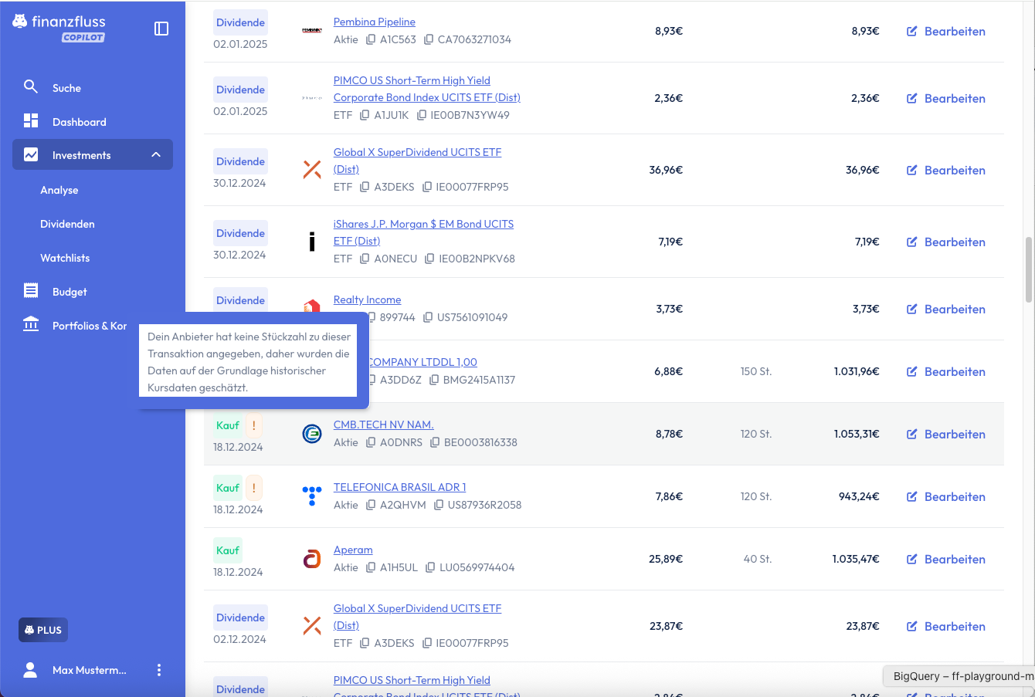1035x697 pixels.
Task: Copy ISIN IE00B2NPKV68
Action: [430, 259]
